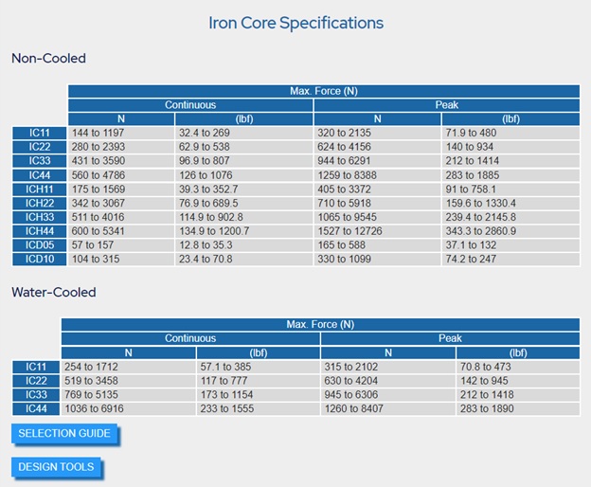Select the ICD05 model row label

pos(40,245)
